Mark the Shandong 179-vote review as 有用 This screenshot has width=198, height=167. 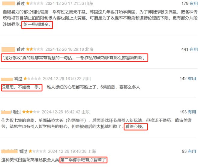point(193,3)
